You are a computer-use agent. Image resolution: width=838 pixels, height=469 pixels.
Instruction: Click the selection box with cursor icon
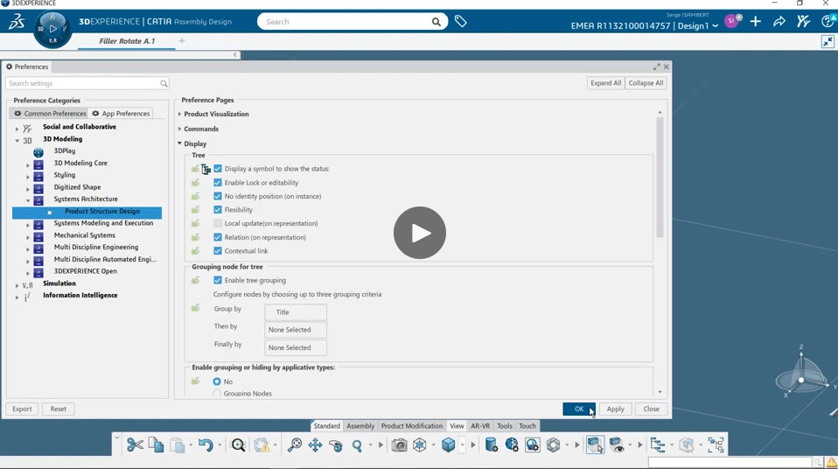(595, 444)
